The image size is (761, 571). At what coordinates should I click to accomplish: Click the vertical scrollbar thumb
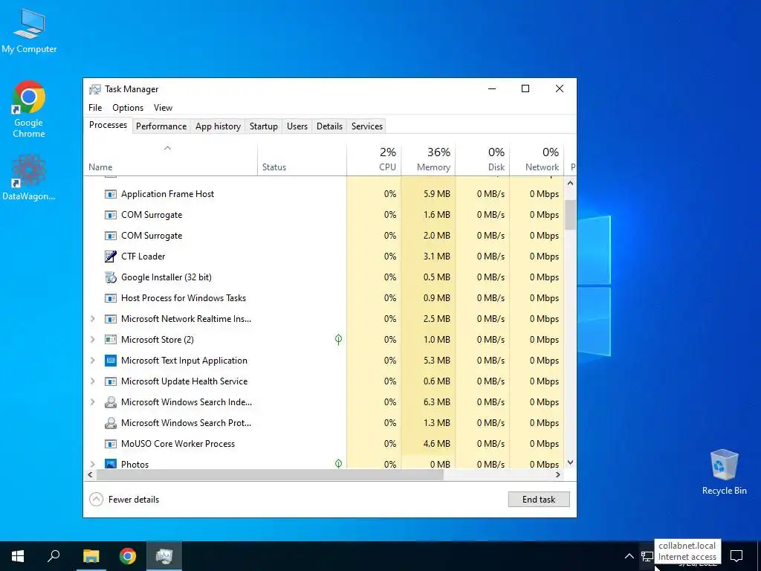(x=570, y=214)
